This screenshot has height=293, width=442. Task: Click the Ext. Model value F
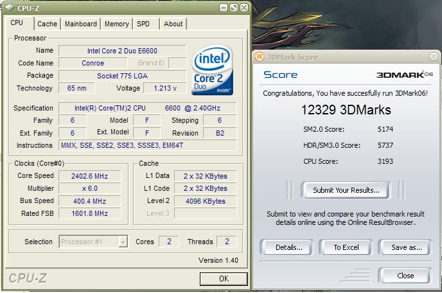(x=147, y=133)
